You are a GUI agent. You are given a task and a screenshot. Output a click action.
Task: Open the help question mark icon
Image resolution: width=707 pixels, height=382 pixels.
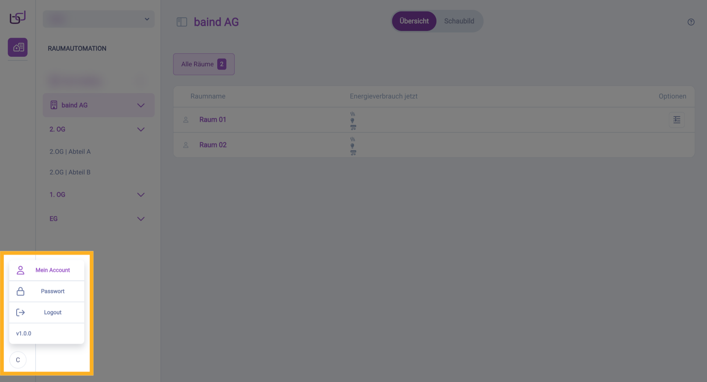tap(691, 22)
